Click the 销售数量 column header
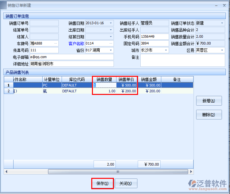 tap(104, 79)
